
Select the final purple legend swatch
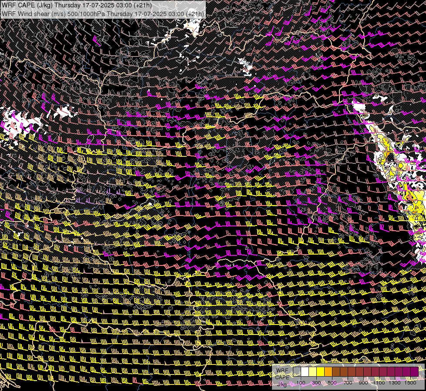click(414, 371)
